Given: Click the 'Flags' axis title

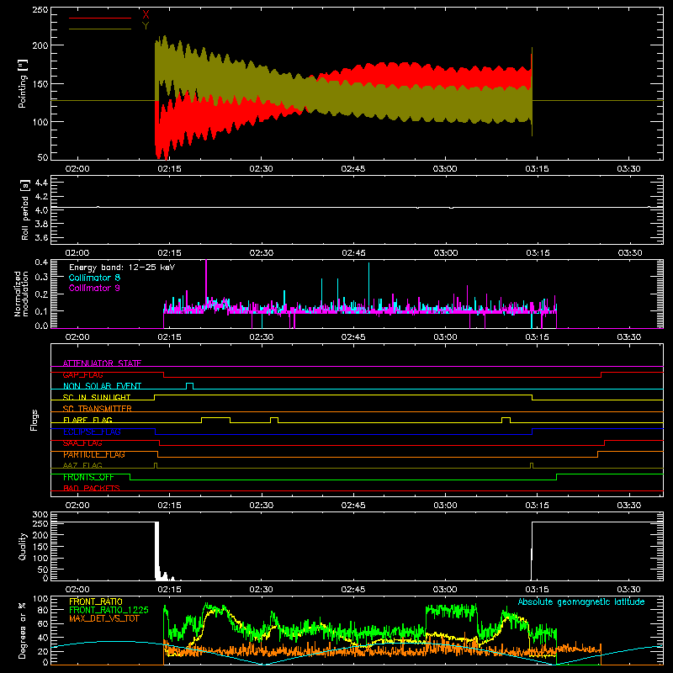Looking at the screenshot, I should [34, 420].
